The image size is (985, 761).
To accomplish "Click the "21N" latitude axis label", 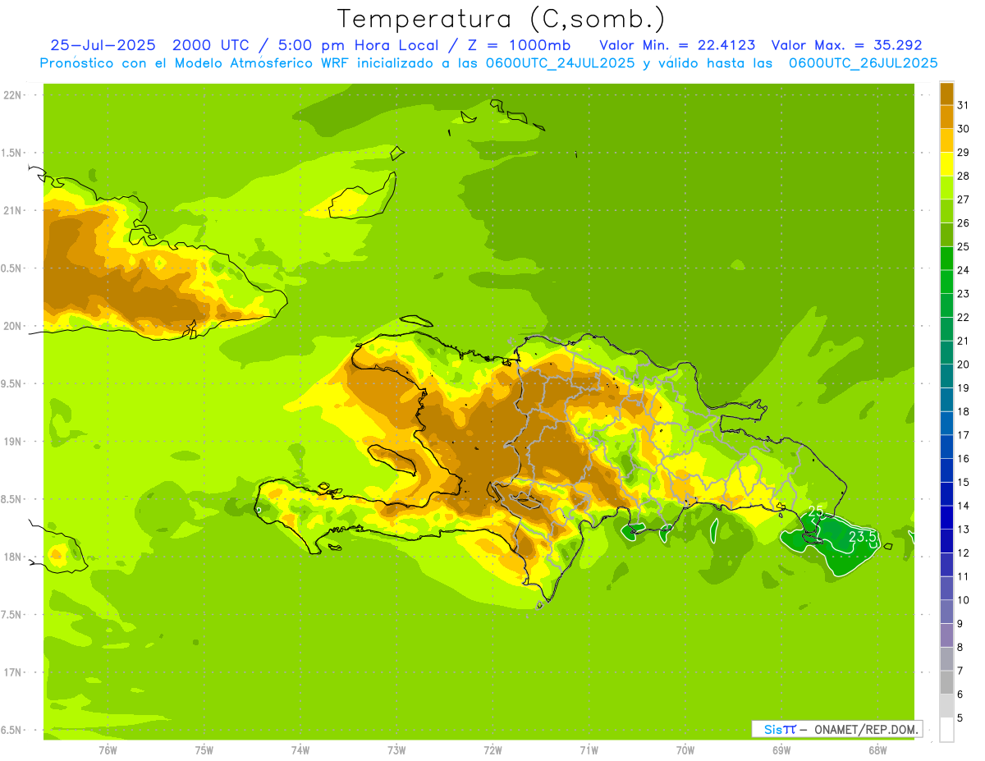I will pos(12,210).
